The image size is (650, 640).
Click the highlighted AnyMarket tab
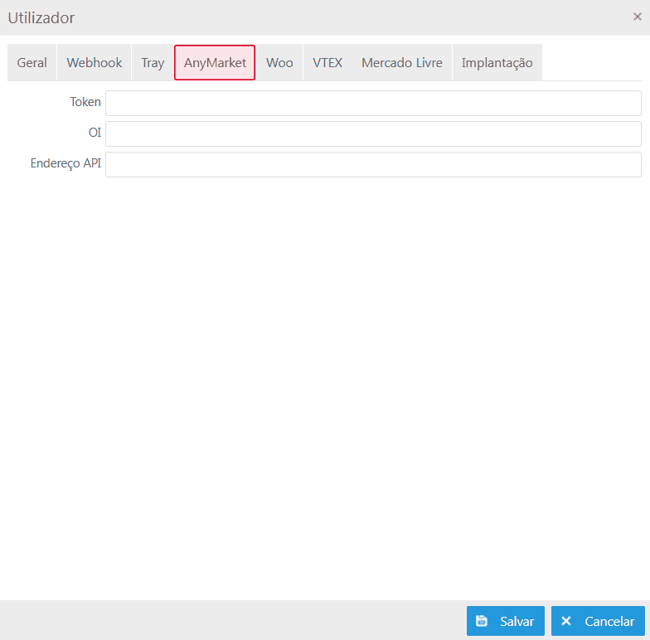215,63
